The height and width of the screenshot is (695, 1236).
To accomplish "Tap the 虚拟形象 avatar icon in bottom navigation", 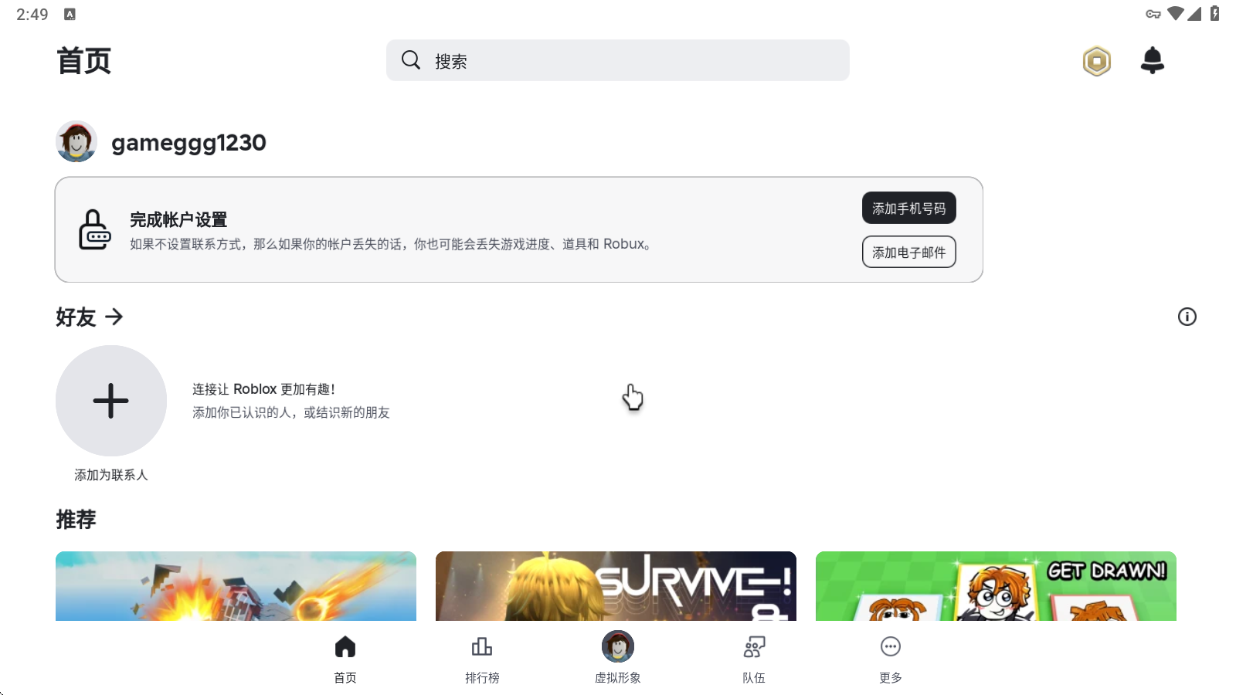I will point(616,646).
